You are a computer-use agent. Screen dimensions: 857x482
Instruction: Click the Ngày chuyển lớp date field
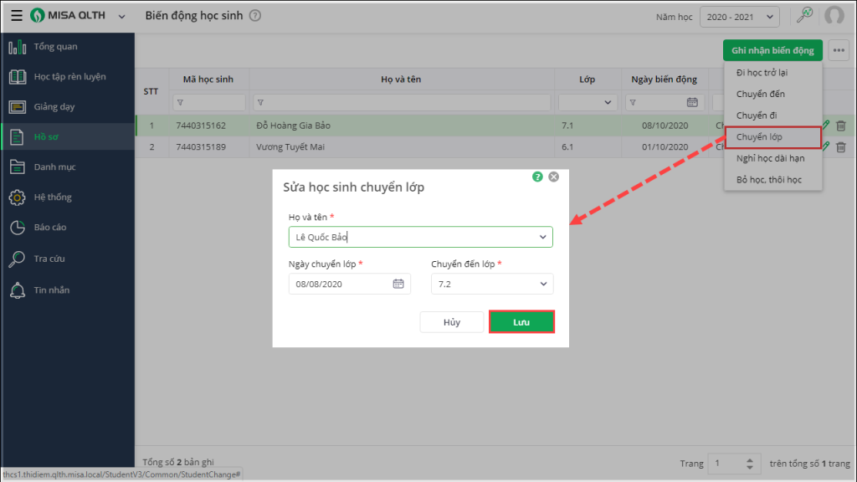tap(349, 285)
